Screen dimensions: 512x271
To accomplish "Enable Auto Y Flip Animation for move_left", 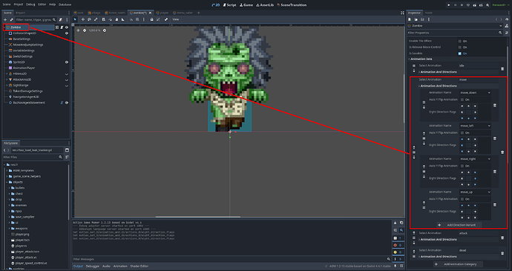I will point(462,133).
